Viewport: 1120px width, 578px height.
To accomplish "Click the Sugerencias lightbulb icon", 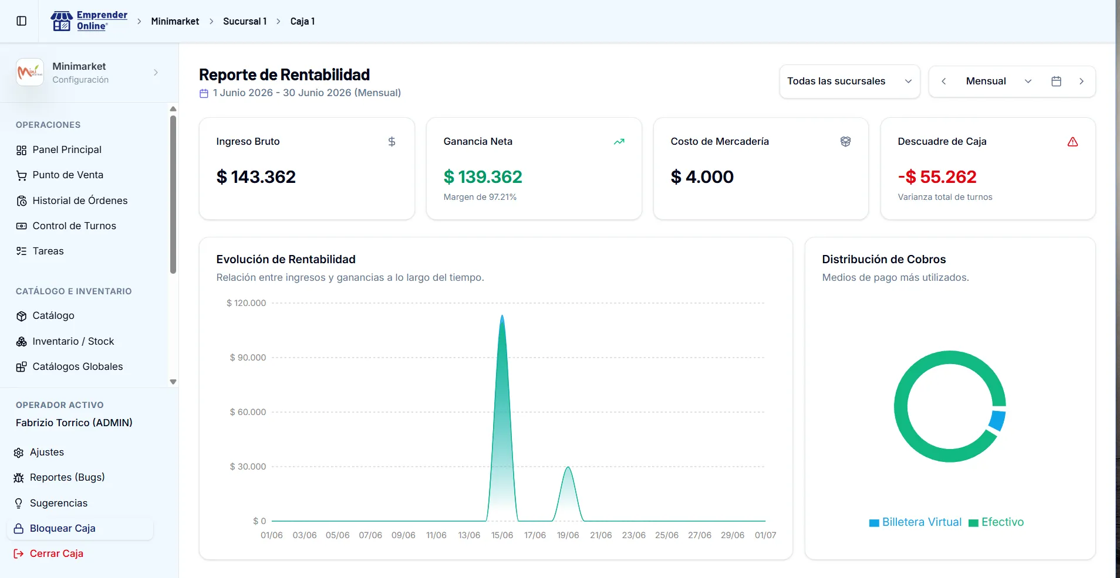I will pos(19,504).
